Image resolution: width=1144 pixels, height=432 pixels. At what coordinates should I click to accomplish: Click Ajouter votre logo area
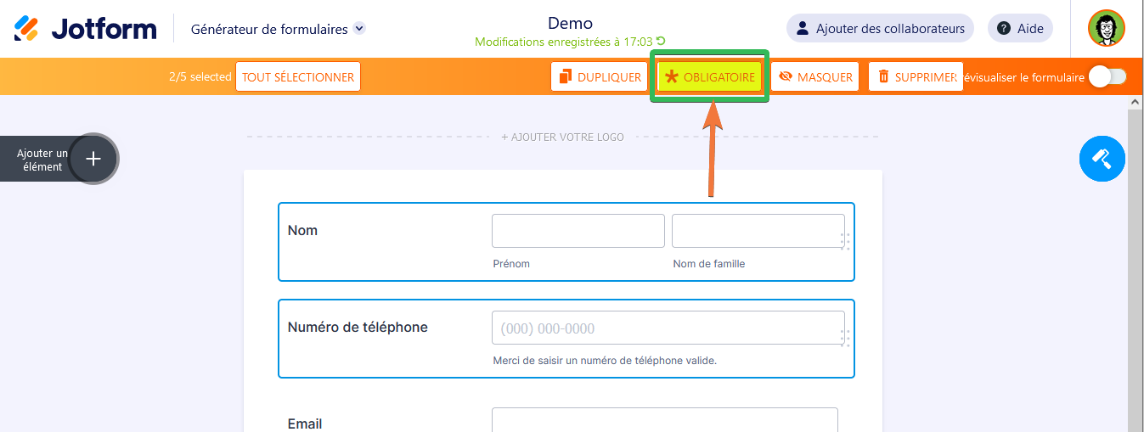(x=562, y=137)
